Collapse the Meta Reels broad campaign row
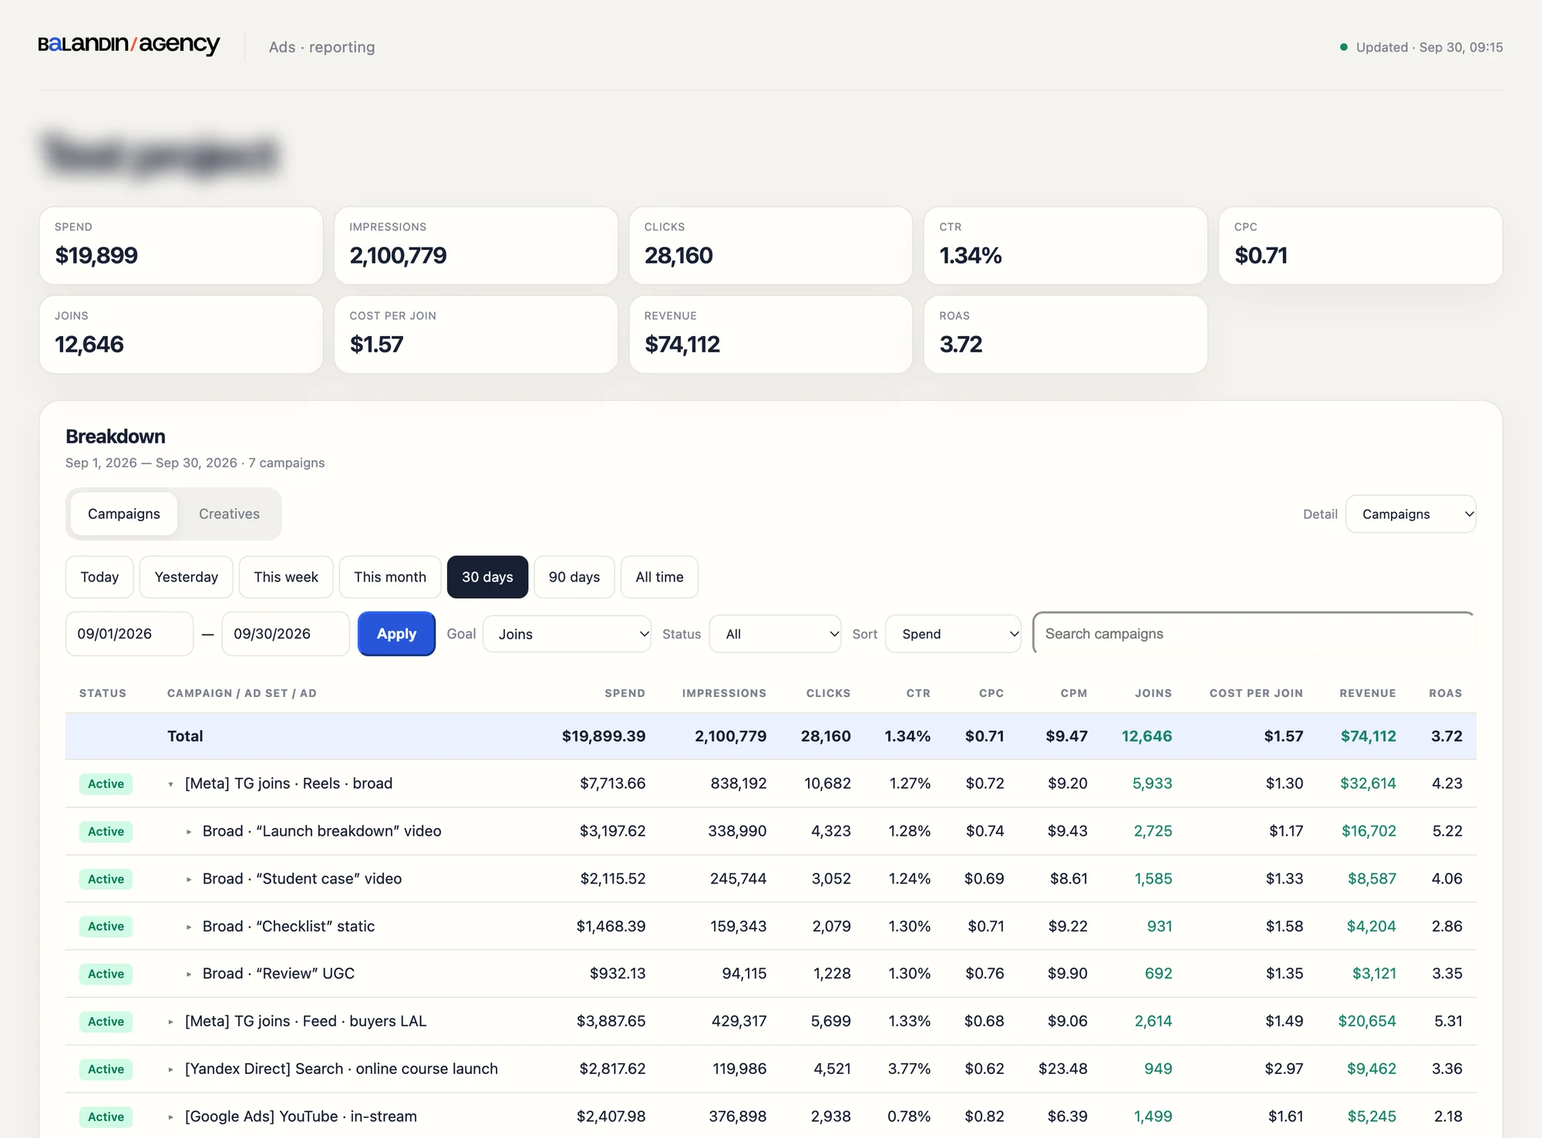Viewport: 1542px width, 1138px height. click(171, 784)
